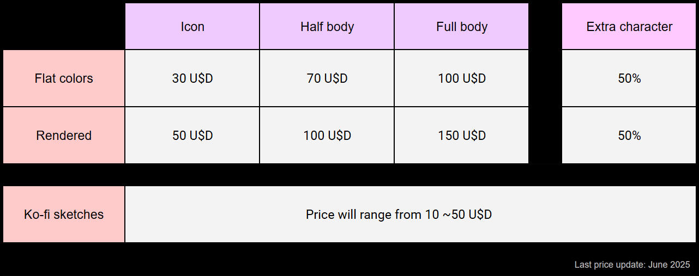The width and height of the screenshot is (699, 276).
Task: Click the Flat colors row label
Action: click(64, 78)
